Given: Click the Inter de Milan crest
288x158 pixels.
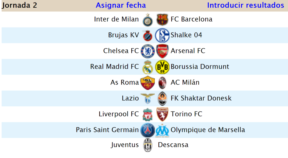Looking at the screenshot, I should (148, 20).
